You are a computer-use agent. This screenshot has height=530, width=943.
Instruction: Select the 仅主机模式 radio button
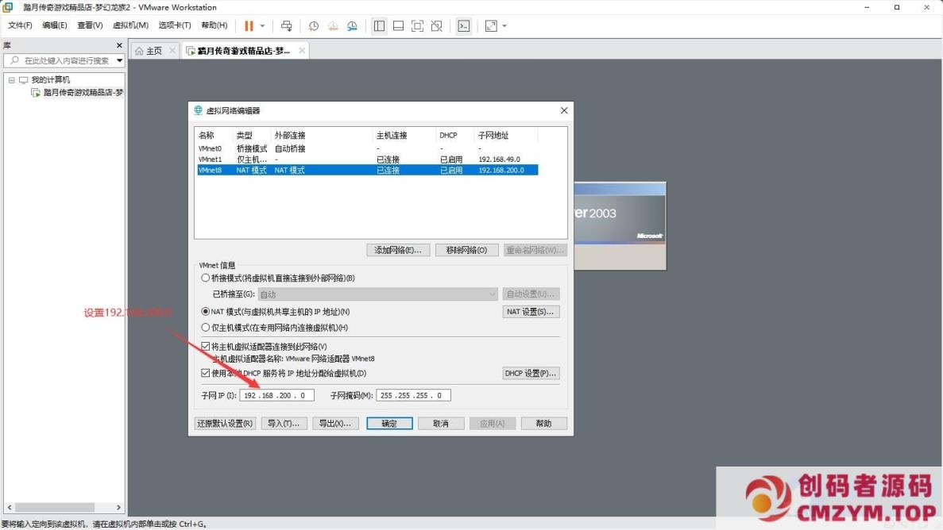coord(206,327)
